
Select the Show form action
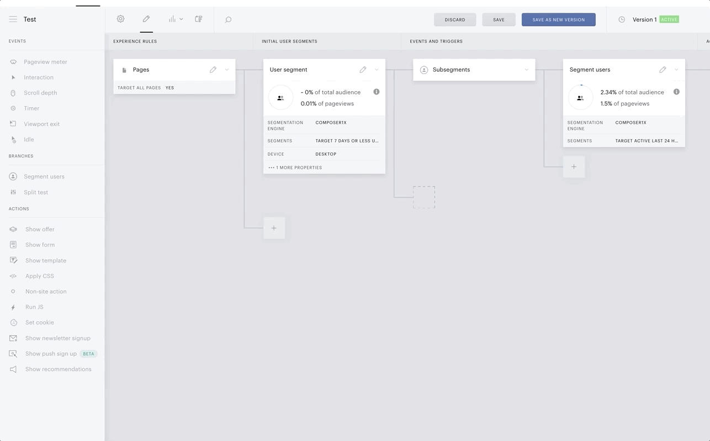(40, 245)
